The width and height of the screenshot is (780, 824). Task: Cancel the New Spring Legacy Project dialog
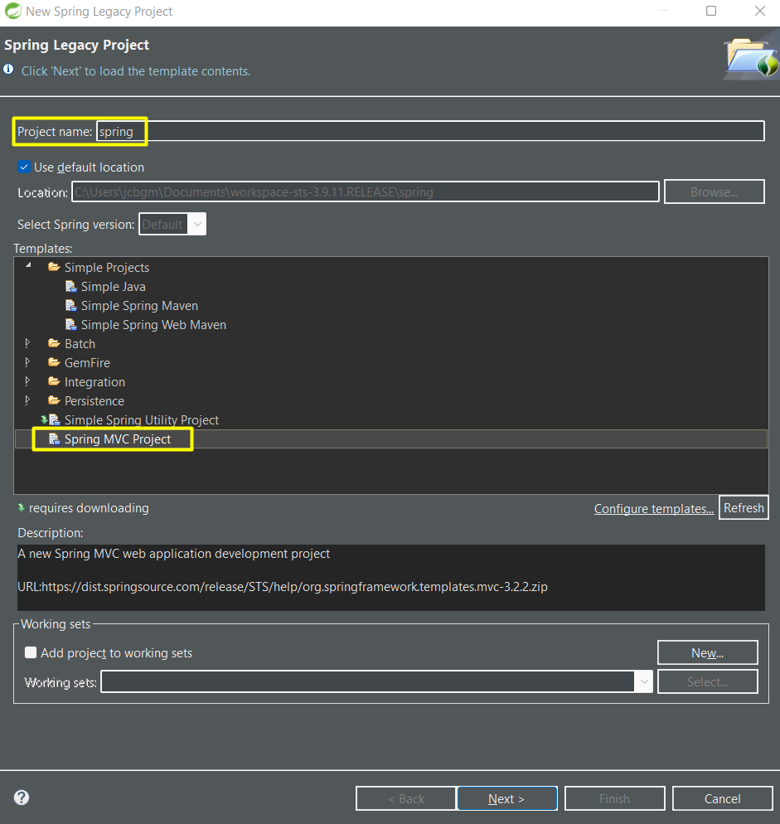pos(722,799)
